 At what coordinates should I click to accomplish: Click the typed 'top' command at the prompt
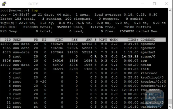(35, 11)
